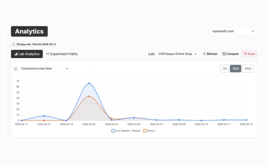Click the Refresh circular arrow icon

[205, 54]
